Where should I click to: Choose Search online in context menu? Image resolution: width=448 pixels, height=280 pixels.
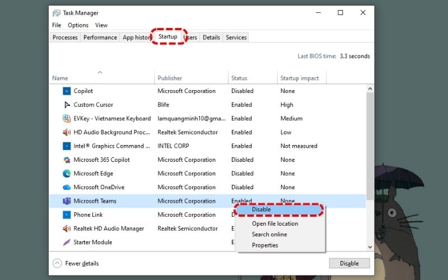click(269, 234)
